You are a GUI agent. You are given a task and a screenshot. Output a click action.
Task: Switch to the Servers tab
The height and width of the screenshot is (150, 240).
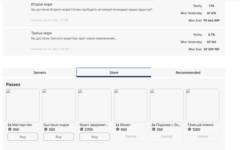(x=40, y=72)
